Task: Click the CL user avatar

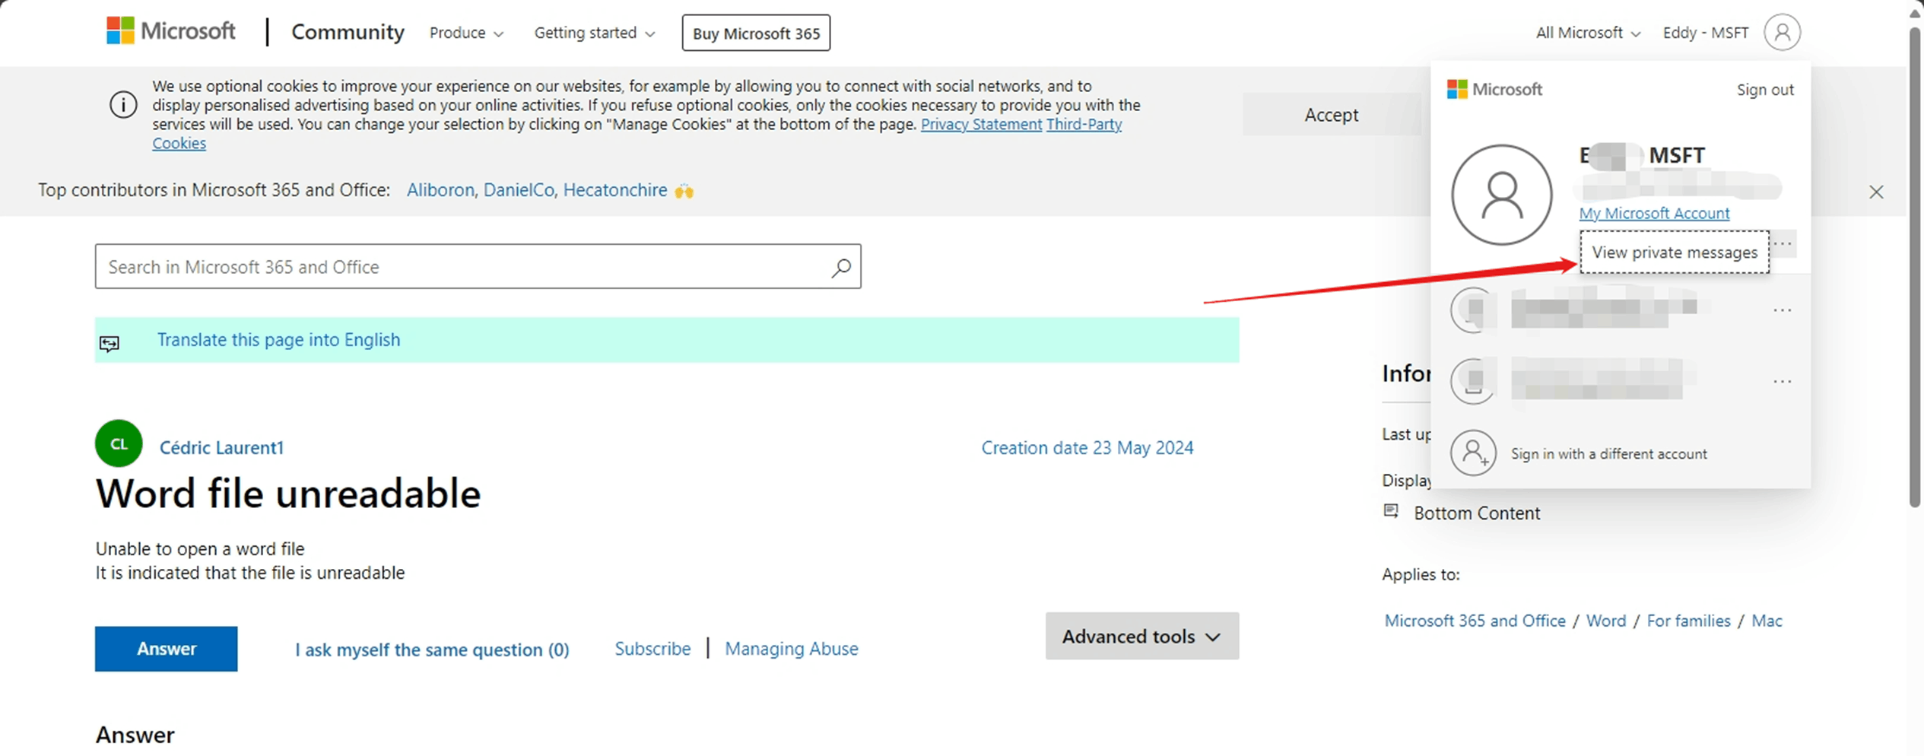Action: point(119,444)
